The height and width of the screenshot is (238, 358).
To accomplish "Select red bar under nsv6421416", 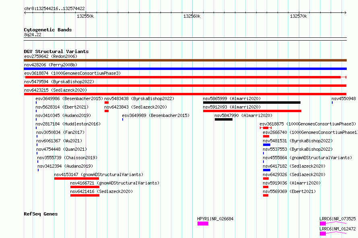I will point(85,195).
